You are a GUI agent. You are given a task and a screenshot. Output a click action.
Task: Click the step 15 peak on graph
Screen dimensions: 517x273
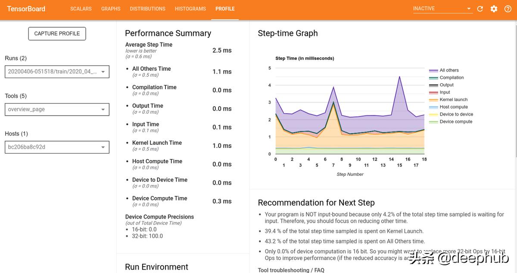pyautogui.click(x=400, y=77)
